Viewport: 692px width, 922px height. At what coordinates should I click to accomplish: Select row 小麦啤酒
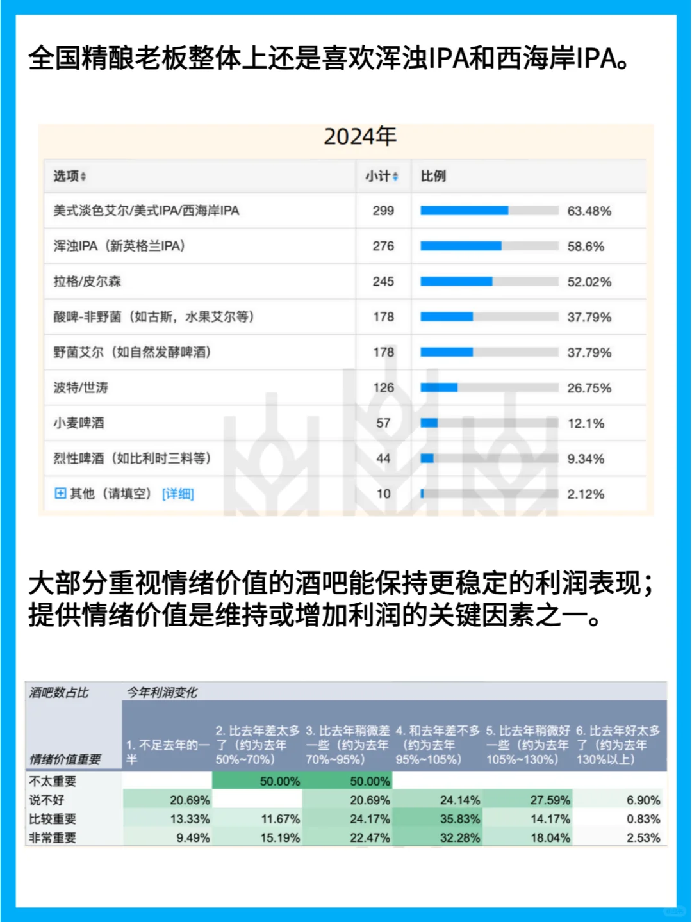[x=345, y=423]
